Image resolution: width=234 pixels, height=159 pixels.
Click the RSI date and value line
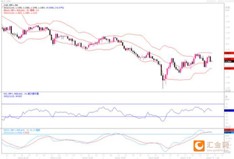click(x=13, y=96)
